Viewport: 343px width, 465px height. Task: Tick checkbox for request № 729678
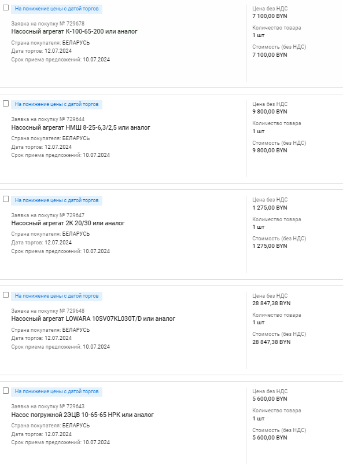coord(6,8)
